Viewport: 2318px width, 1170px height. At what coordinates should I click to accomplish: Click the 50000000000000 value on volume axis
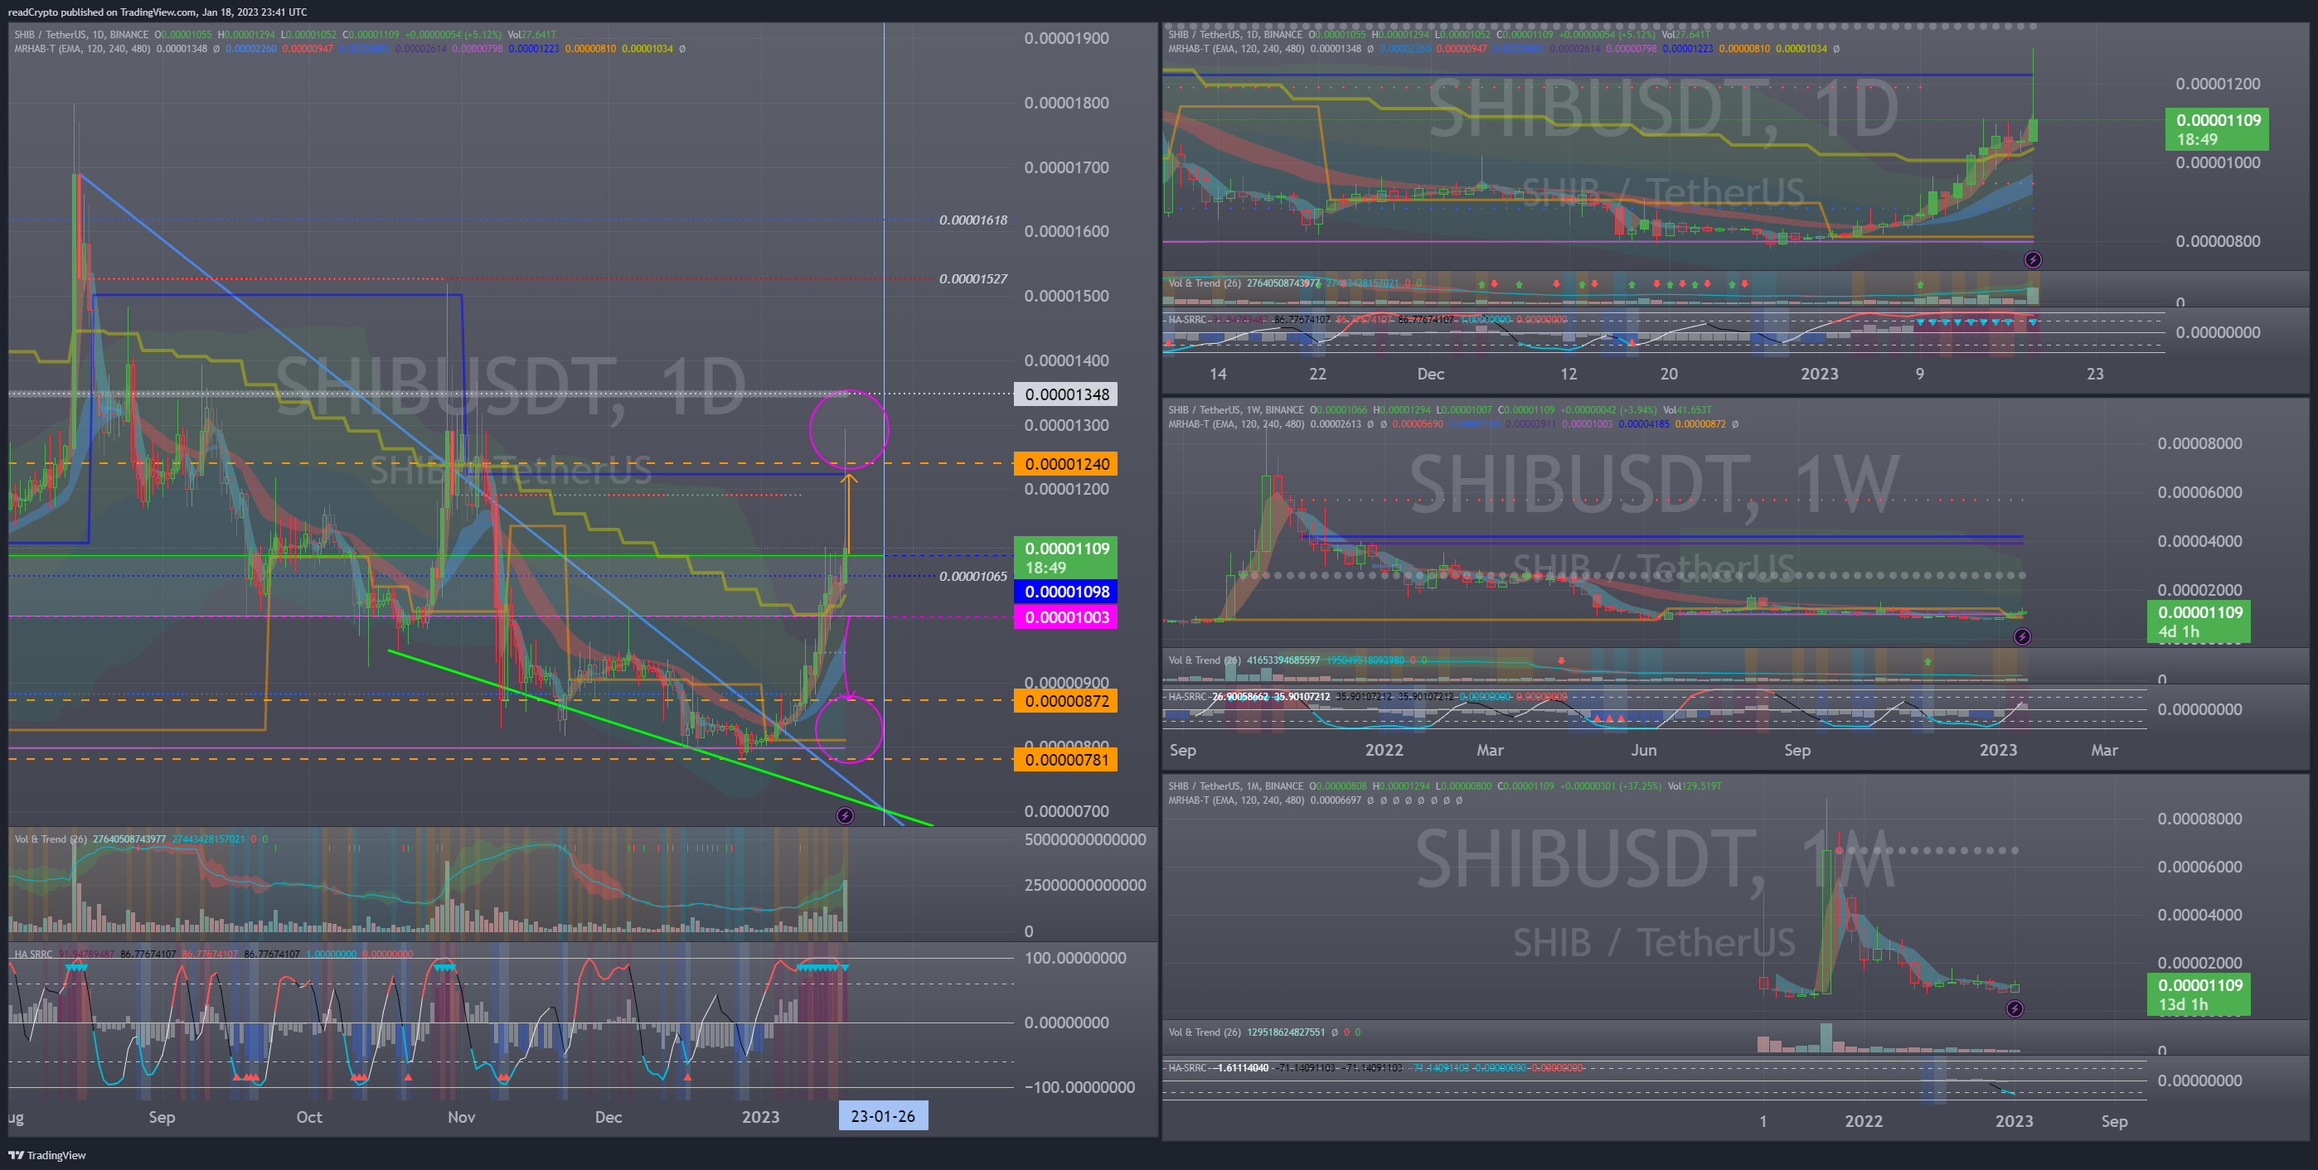point(1085,839)
